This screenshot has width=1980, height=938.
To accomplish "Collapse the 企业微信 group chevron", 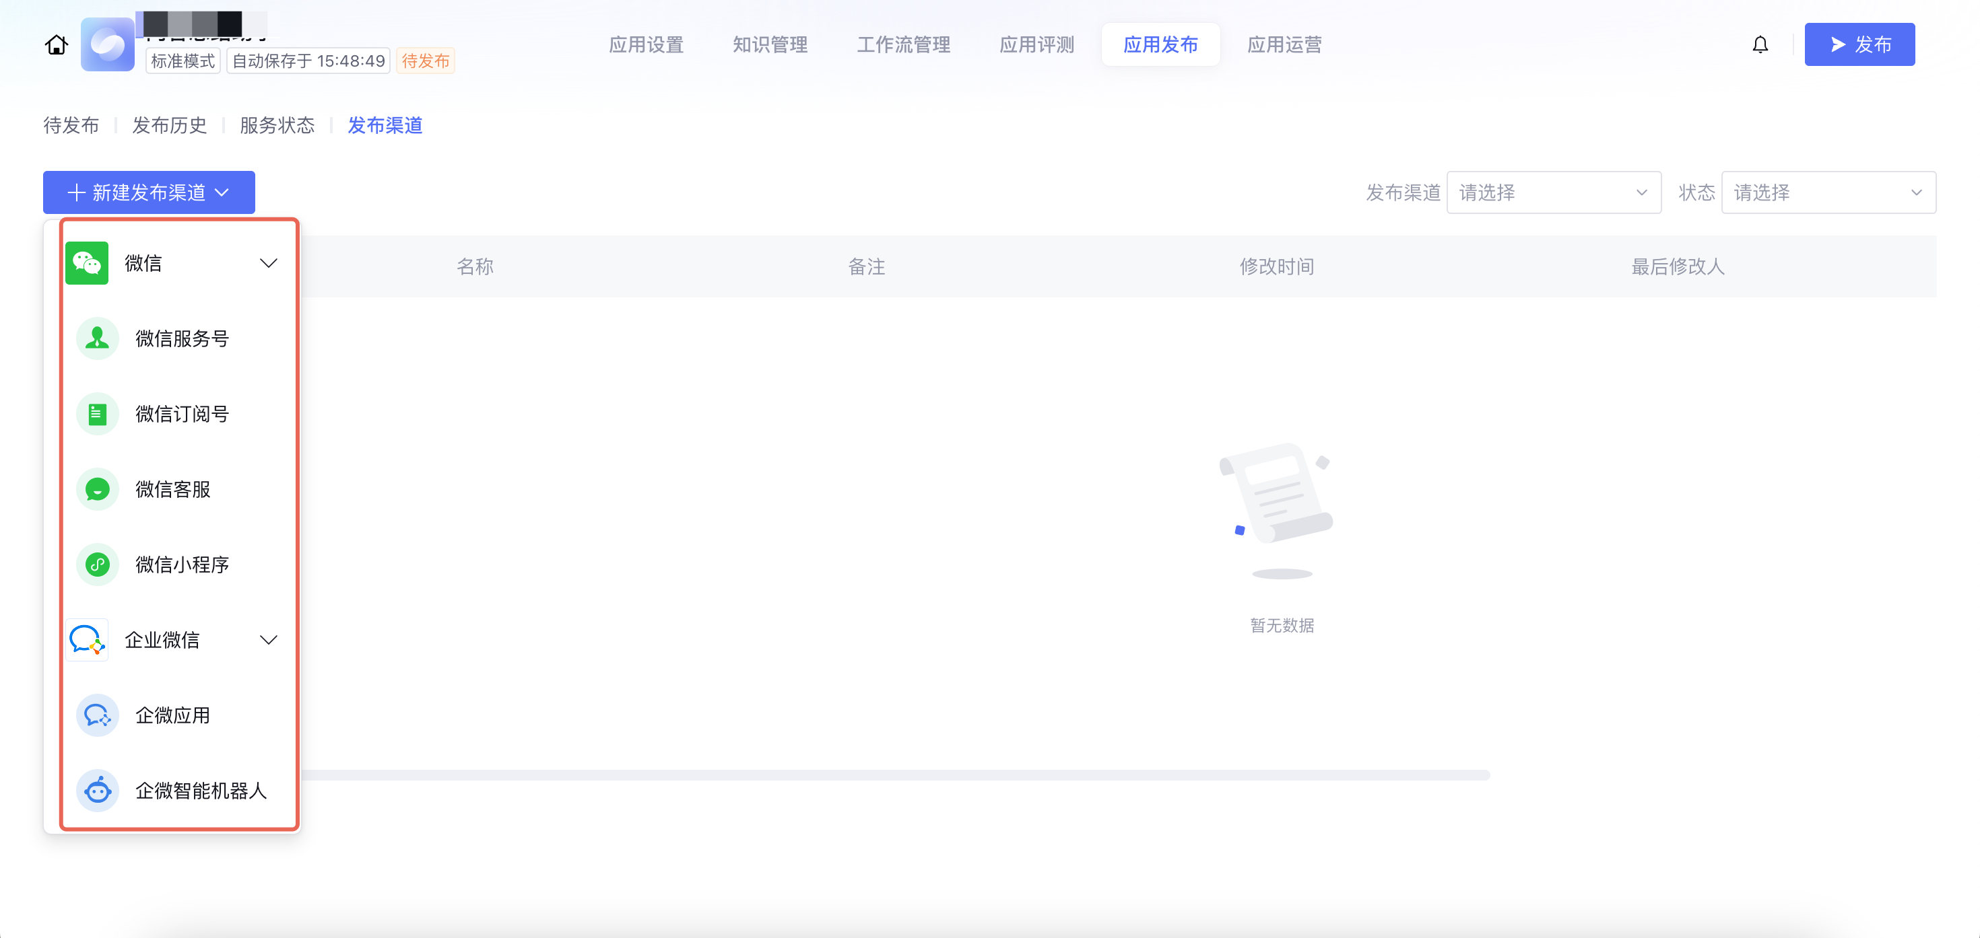I will pyautogui.click(x=268, y=640).
